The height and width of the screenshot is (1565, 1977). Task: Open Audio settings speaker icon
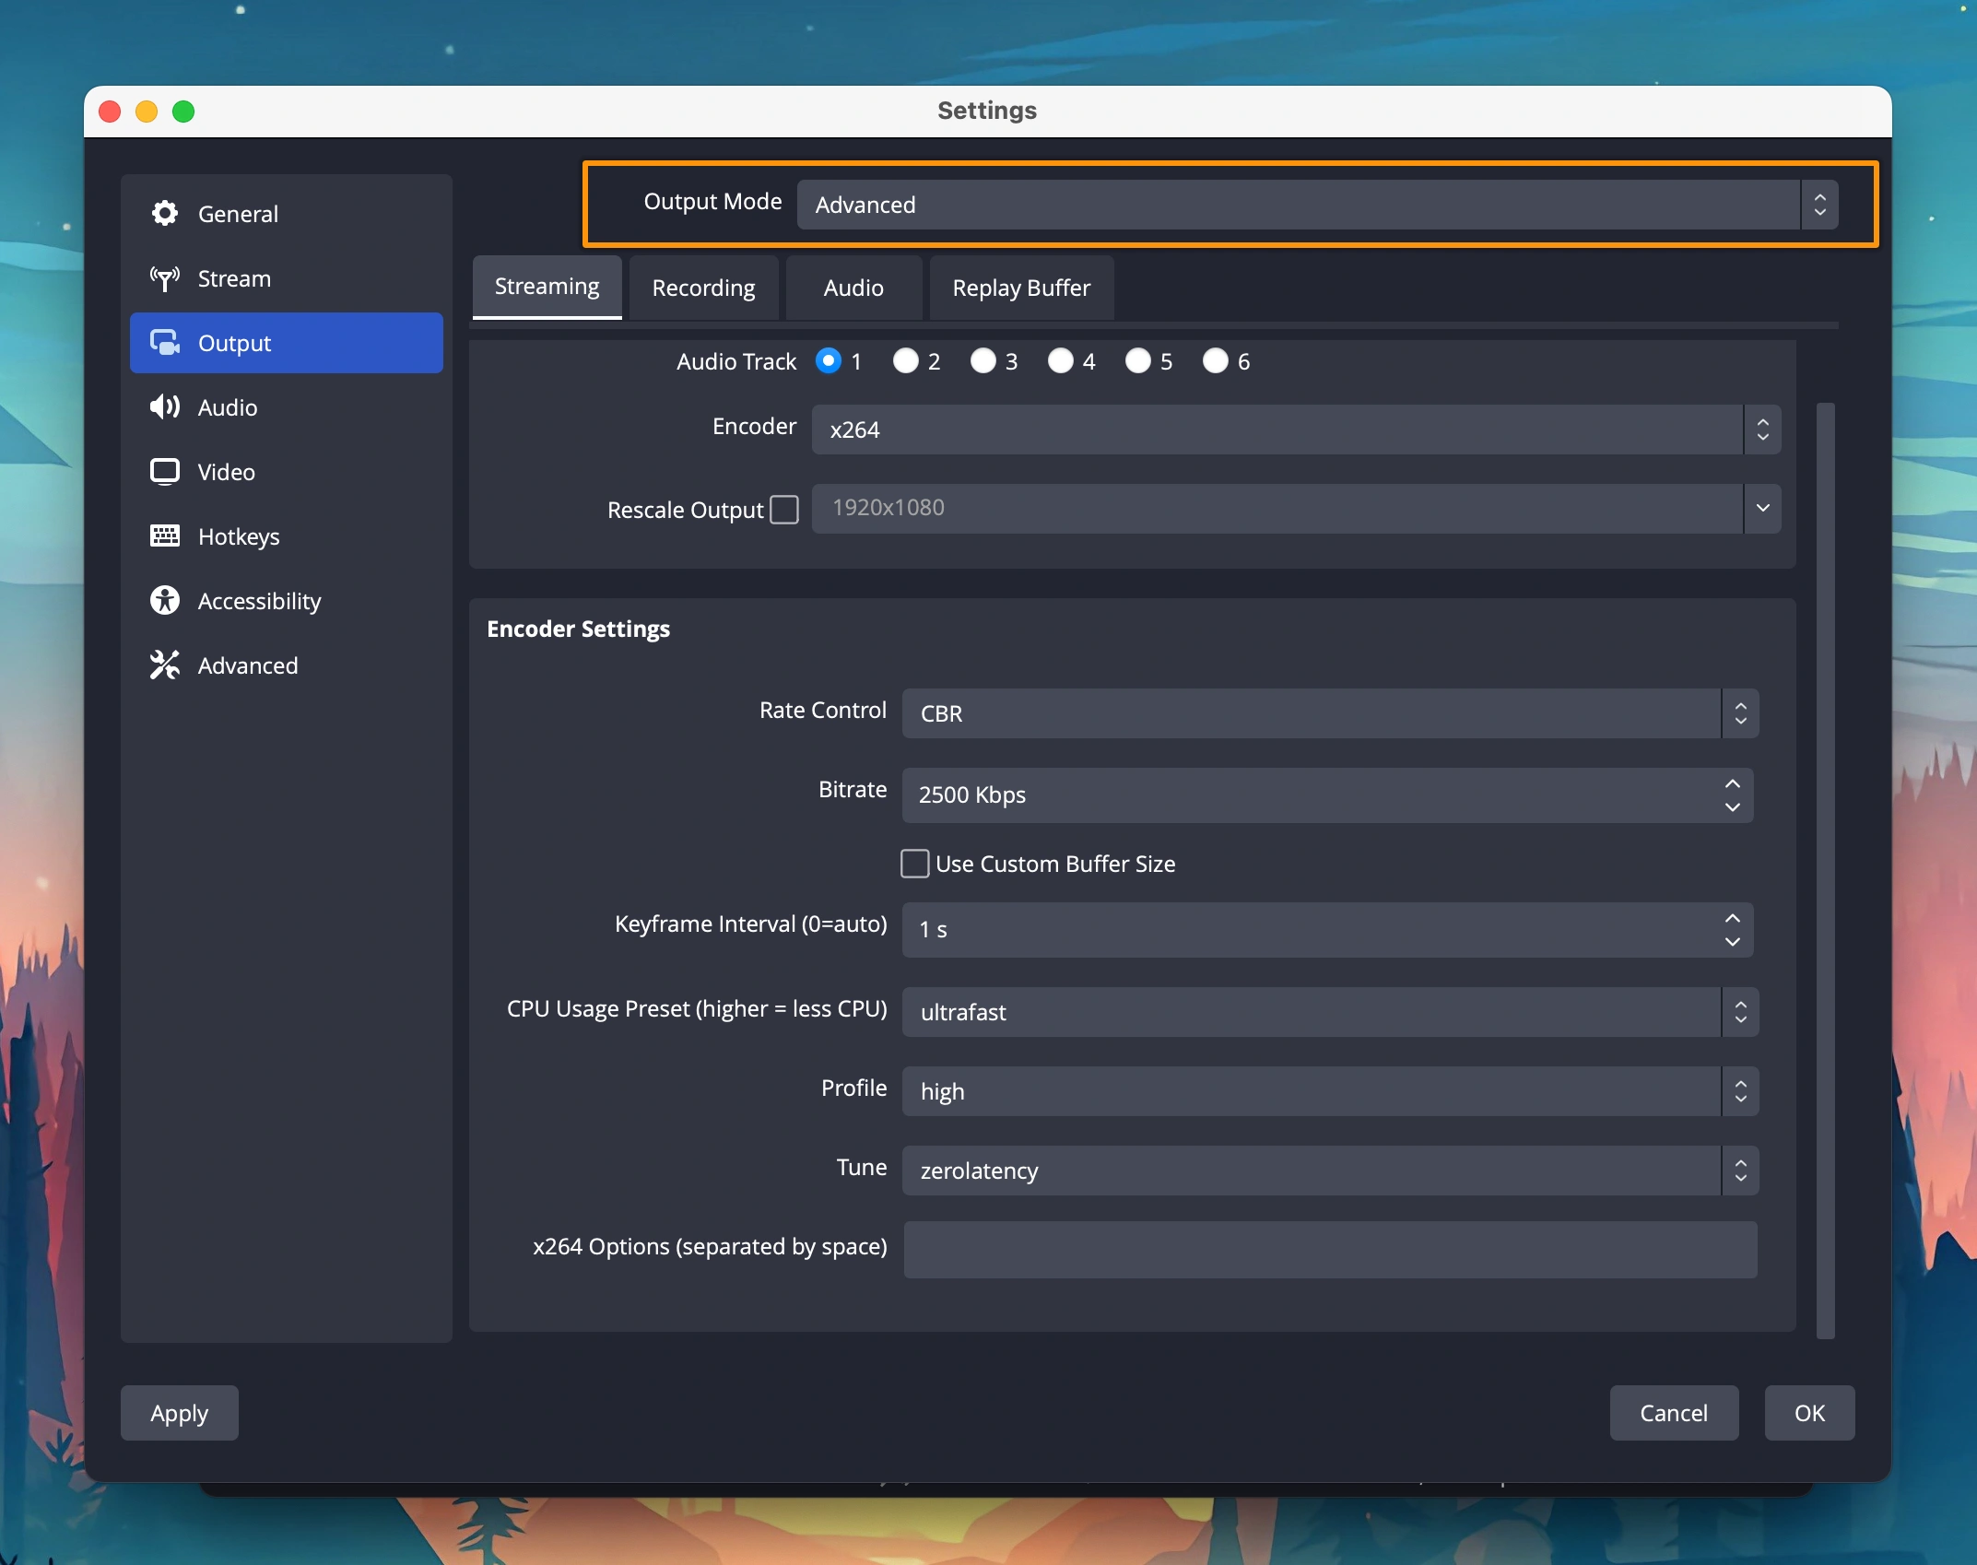coord(165,407)
